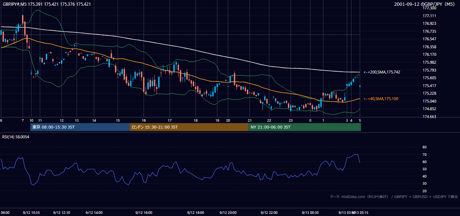This screenshot has width=460, height=216.
Task: Click the 175.982 price scale label
Action: 429,62
